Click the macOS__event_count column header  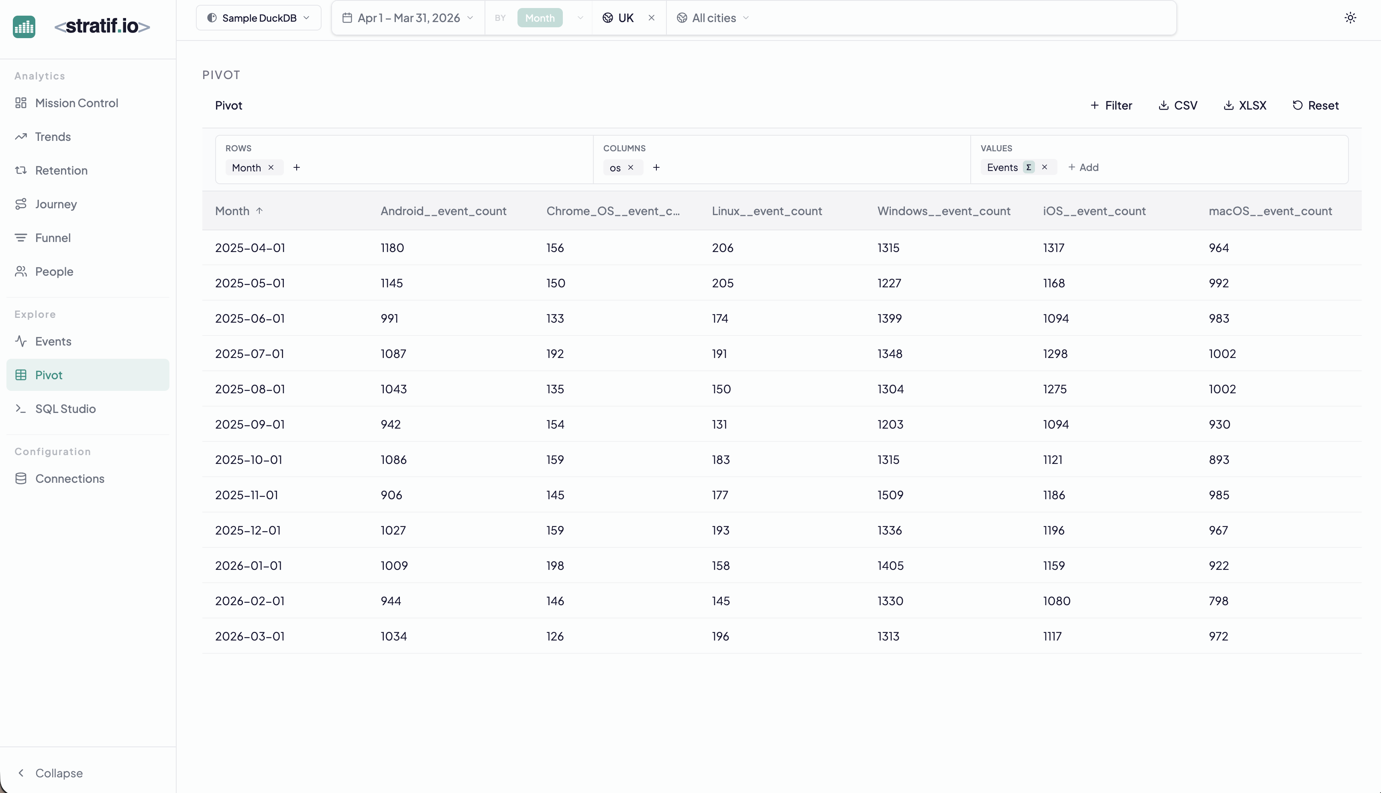[x=1270, y=211]
